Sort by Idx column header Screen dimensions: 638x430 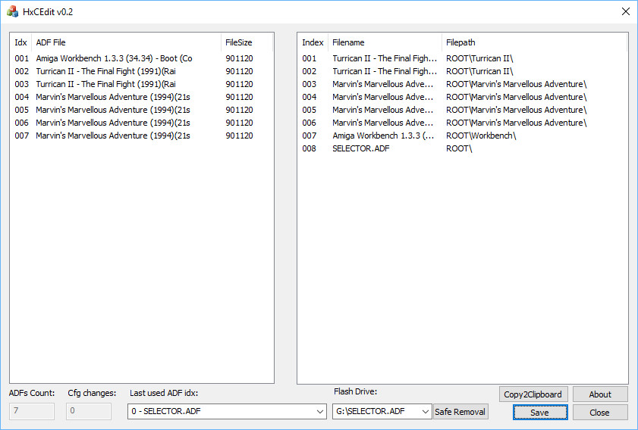click(x=20, y=42)
